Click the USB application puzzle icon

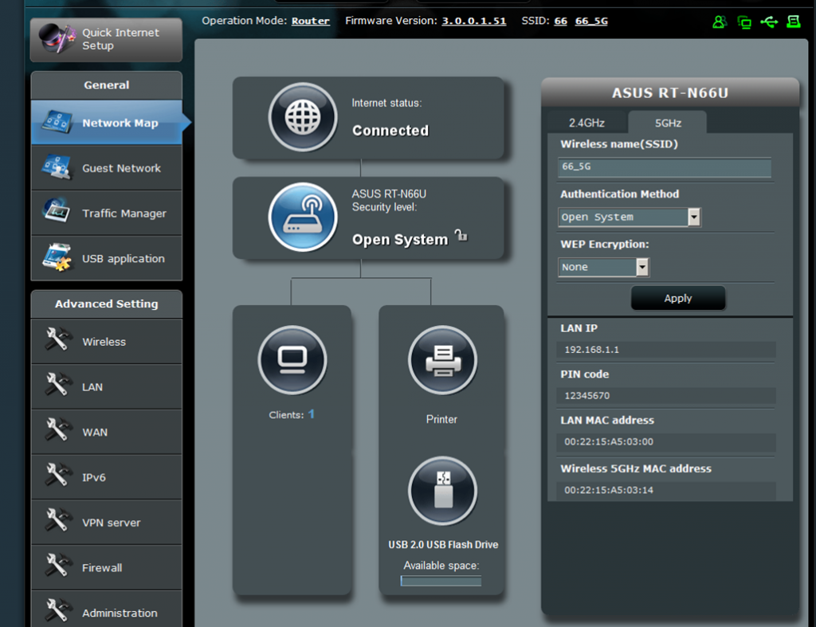pyautogui.click(x=57, y=257)
